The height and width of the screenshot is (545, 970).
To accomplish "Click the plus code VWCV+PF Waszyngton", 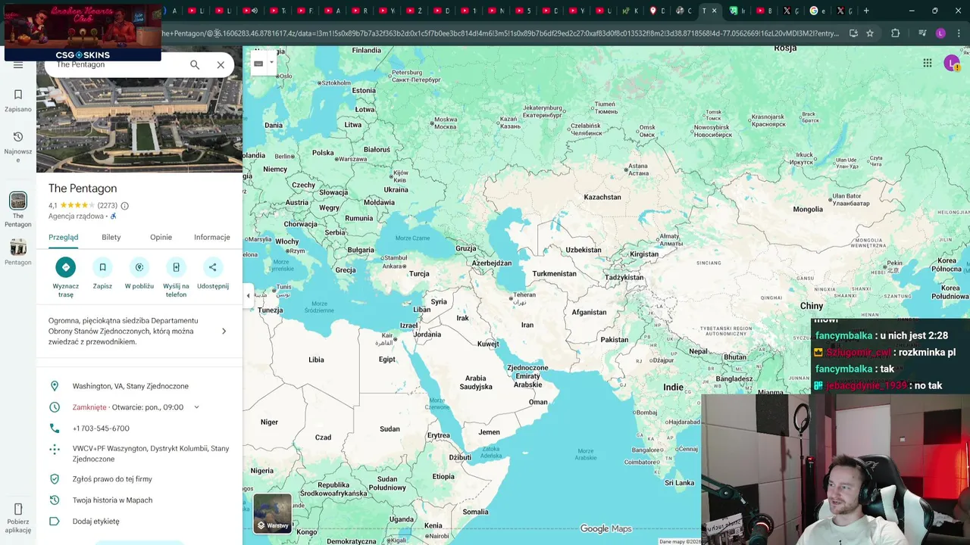I will coord(151,453).
